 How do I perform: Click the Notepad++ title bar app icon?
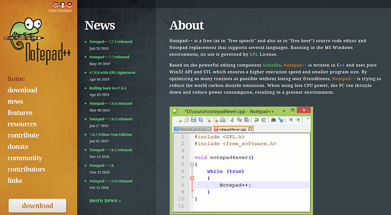(175, 111)
